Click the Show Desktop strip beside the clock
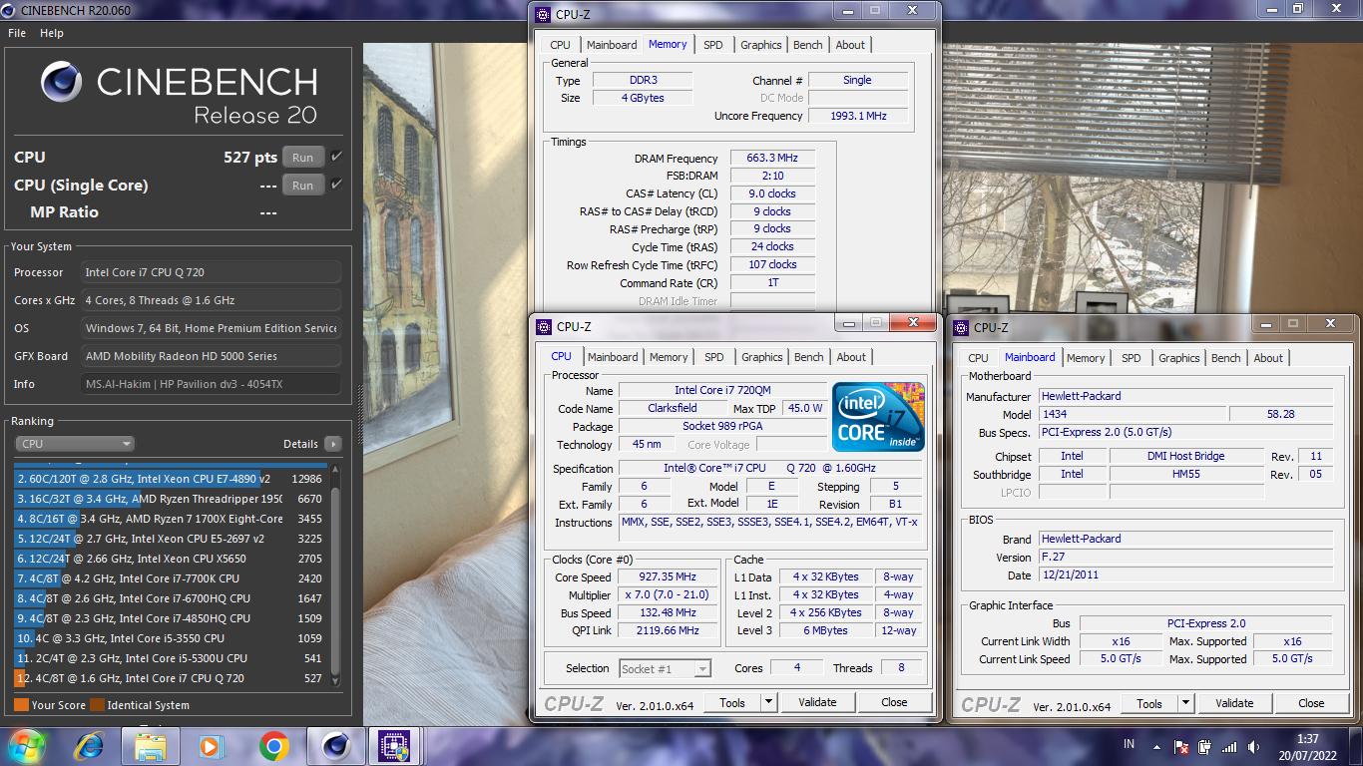The image size is (1363, 766). click(1356, 746)
